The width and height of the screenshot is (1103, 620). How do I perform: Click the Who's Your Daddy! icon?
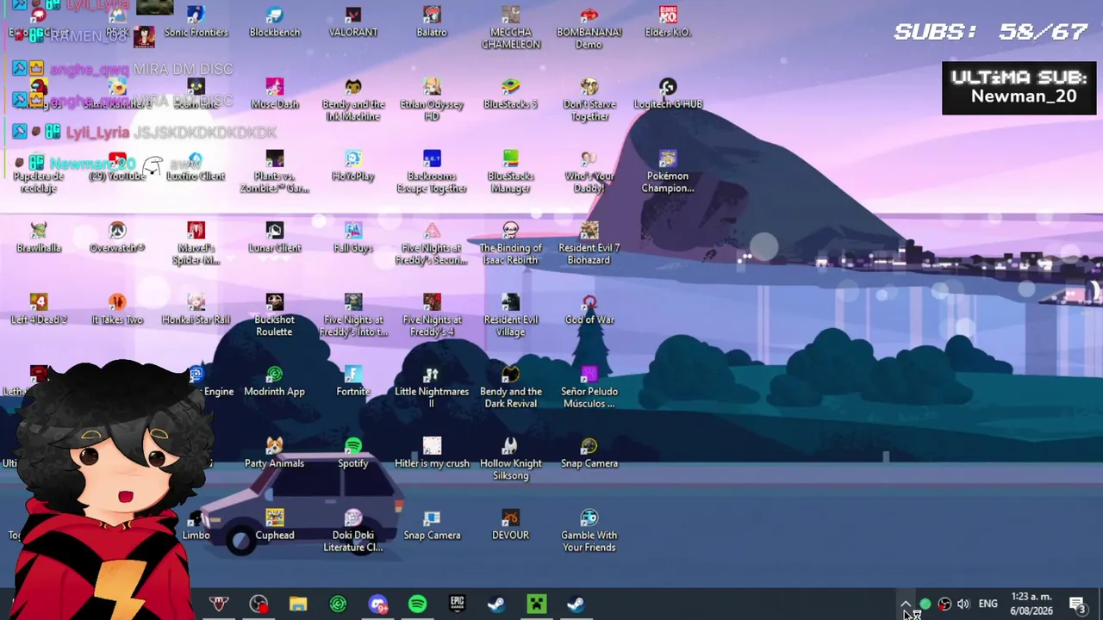pos(589,171)
